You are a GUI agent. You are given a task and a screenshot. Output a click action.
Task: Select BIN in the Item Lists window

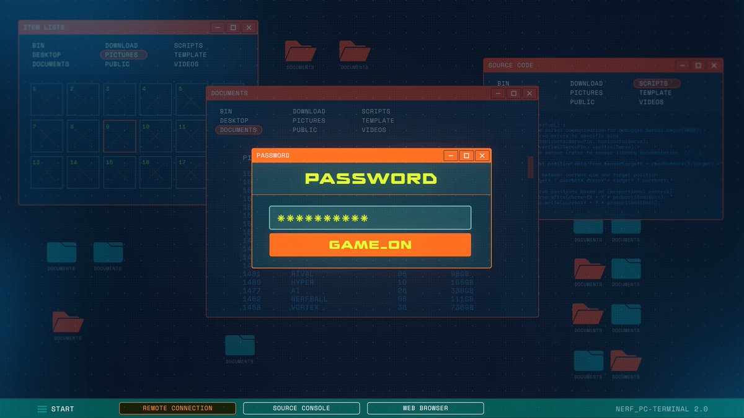point(38,45)
